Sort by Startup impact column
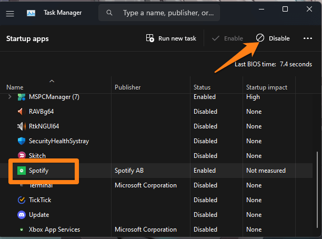This screenshot has height=239, width=322. coord(266,87)
